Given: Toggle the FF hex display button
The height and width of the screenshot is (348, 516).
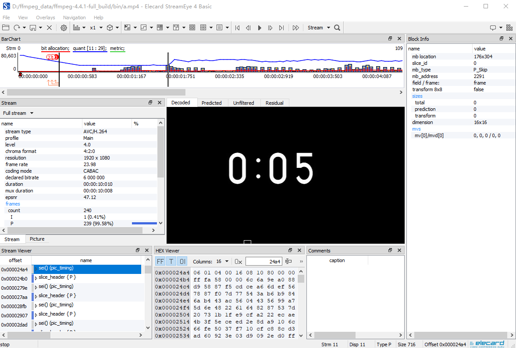Looking at the screenshot, I should point(160,262).
